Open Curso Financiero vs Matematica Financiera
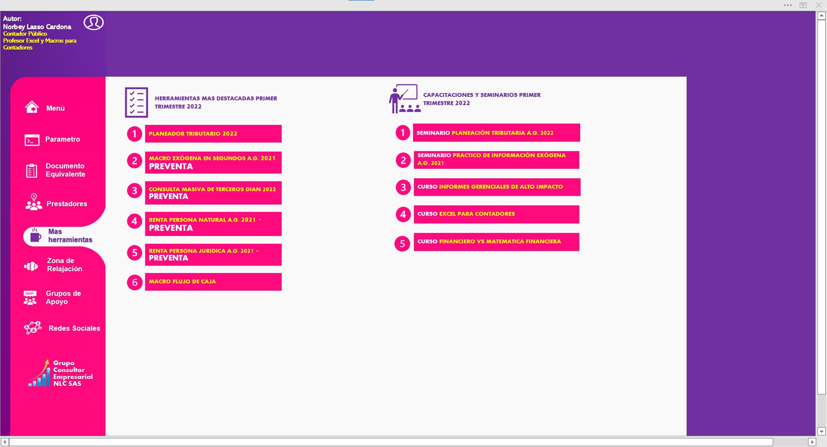Viewport: 827px width, 447px height. pos(497,242)
